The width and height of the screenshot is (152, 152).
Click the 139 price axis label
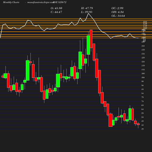click(x=143, y=50)
